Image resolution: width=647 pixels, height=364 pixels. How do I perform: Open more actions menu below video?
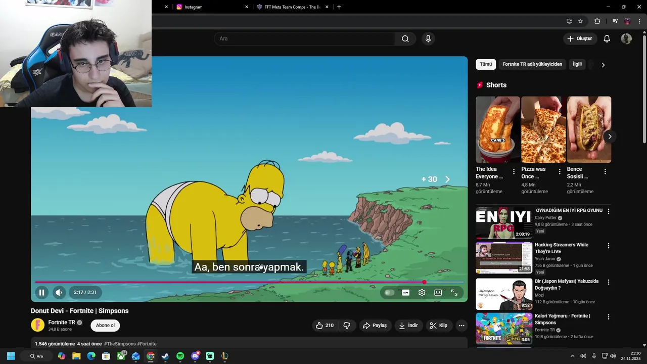point(461,326)
